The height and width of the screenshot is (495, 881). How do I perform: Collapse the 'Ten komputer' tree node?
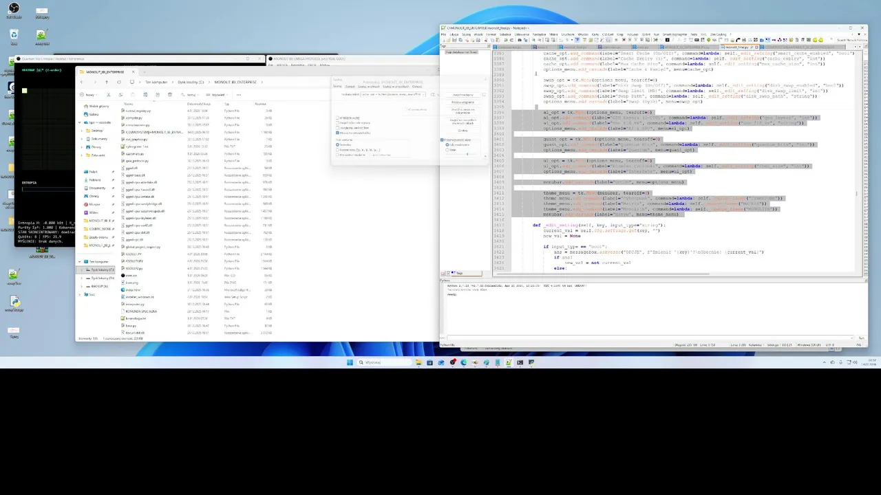pyautogui.click(x=79, y=261)
